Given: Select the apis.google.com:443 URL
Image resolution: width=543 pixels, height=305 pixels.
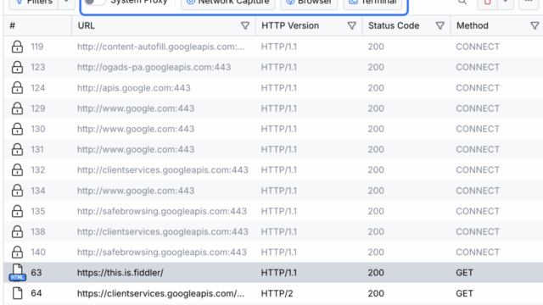Looking at the screenshot, I should [x=134, y=88].
